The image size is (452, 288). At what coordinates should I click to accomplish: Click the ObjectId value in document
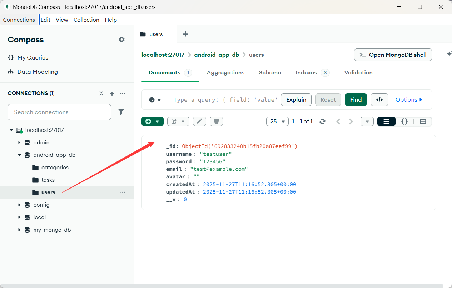coord(240,146)
